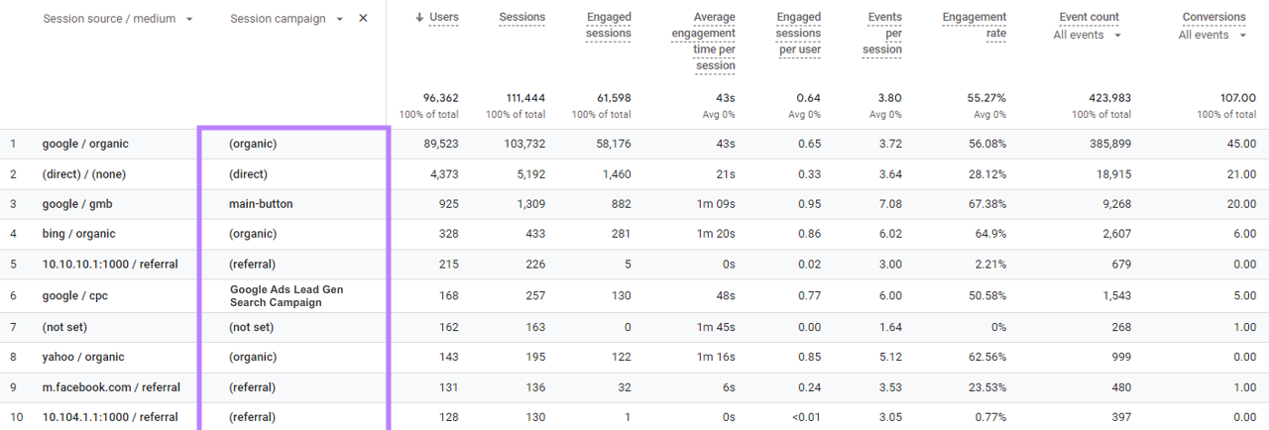Screen dimensions: 1269x430
Task: Select the google / organic row
Action: 85,144
